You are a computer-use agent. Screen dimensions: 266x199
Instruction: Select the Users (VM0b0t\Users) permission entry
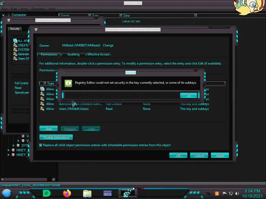click(133, 109)
